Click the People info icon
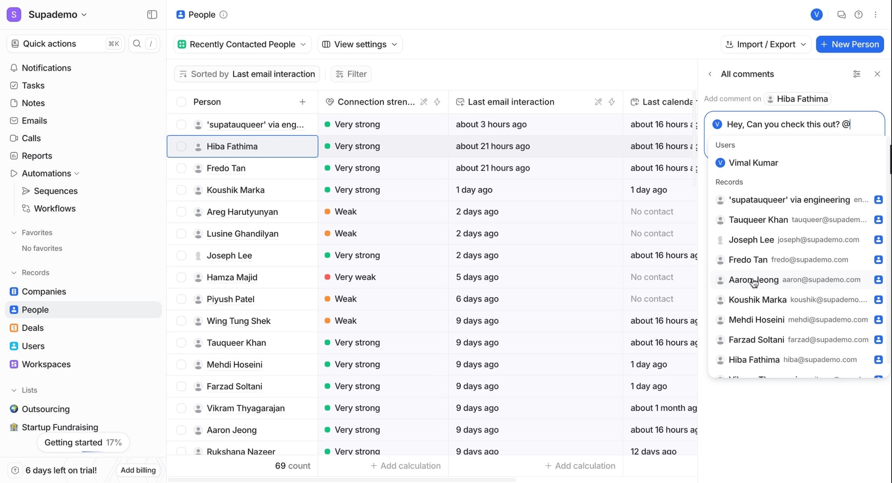Viewport: 892px width, 483px height. pos(223,15)
